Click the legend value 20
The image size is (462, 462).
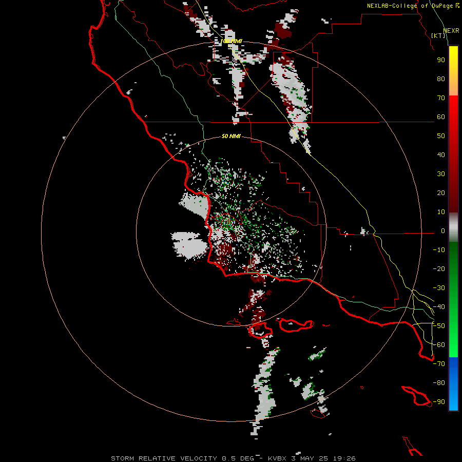click(x=441, y=192)
